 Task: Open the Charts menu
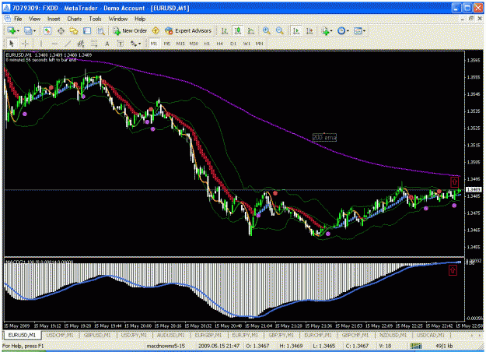pos(75,19)
